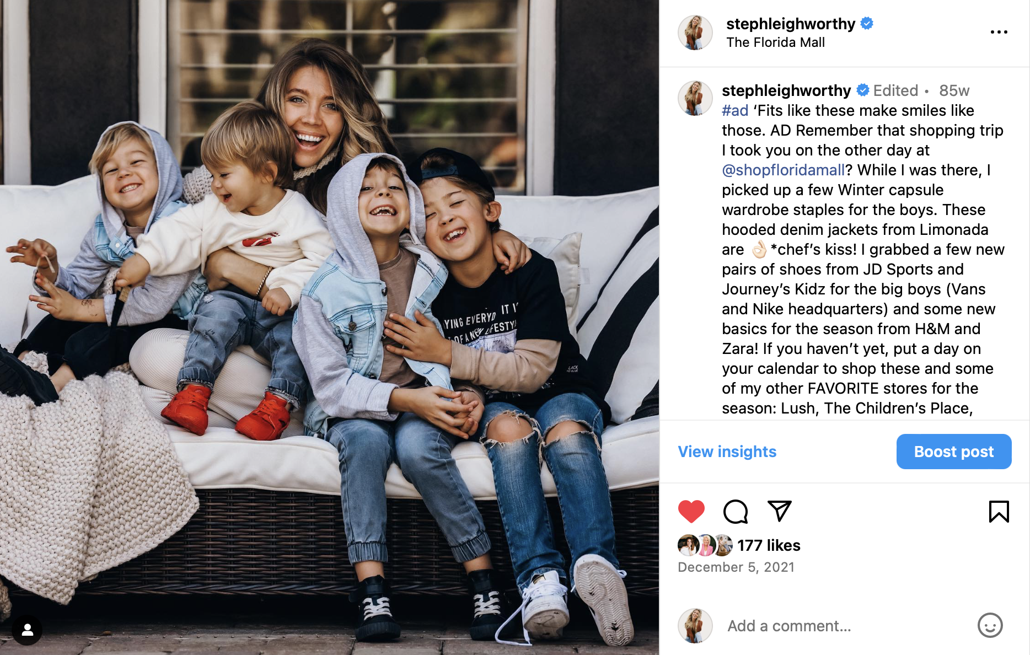Show the list of 177 likes
The image size is (1030, 655).
click(769, 545)
